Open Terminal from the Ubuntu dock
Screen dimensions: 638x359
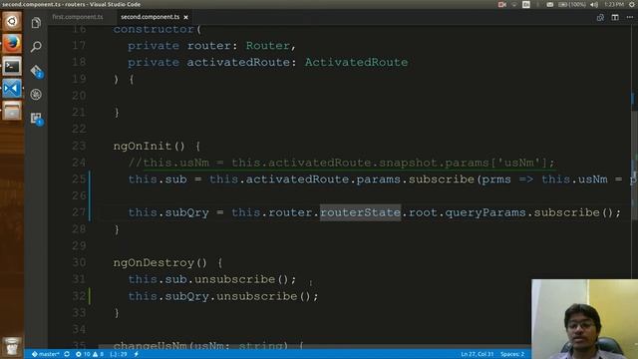(x=12, y=66)
